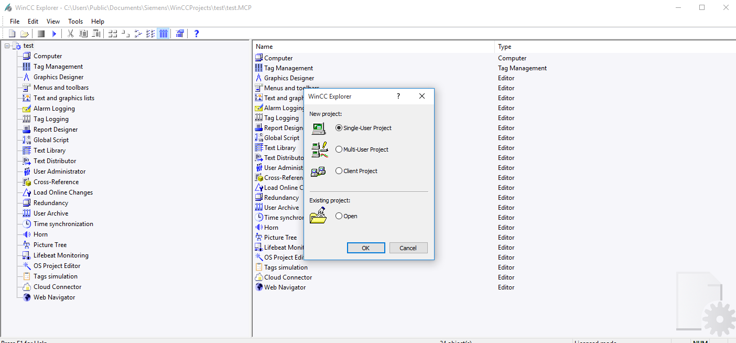Collapse the test project tree node
Viewport: 736px width, 343px height.
point(7,46)
